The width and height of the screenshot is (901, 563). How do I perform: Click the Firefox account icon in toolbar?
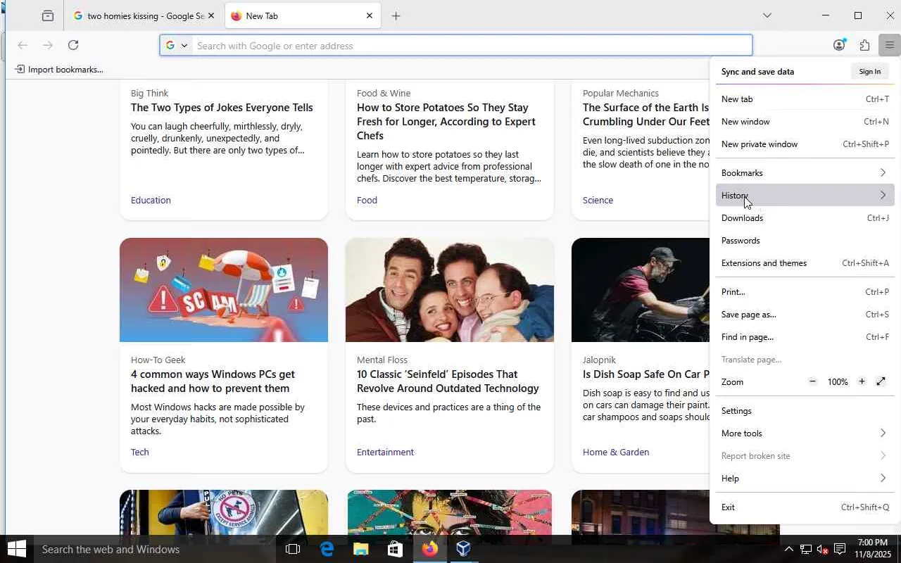point(839,45)
